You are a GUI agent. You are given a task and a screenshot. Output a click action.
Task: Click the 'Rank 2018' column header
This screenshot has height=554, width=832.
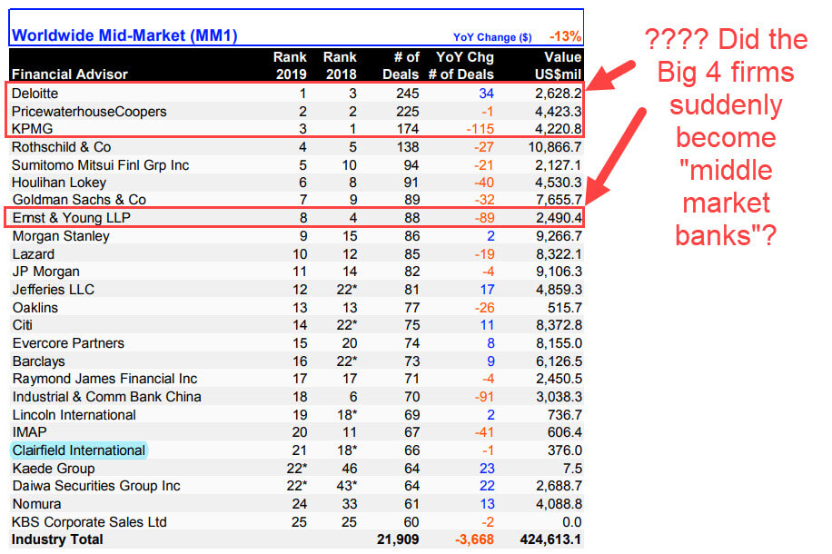(x=340, y=65)
